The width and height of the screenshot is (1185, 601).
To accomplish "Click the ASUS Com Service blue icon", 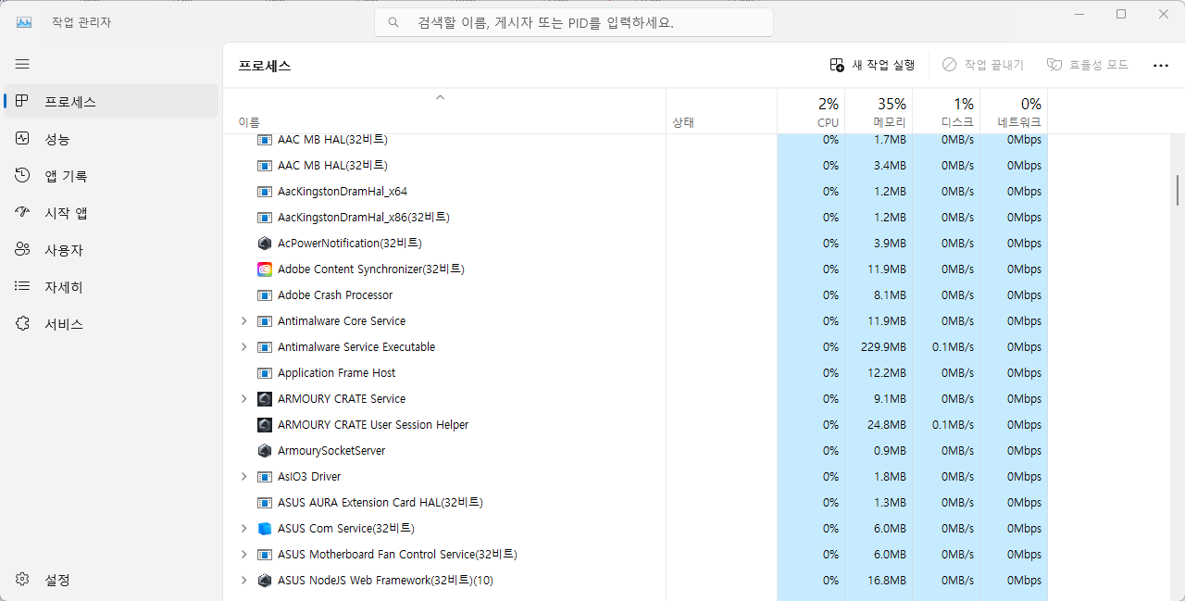I will click(x=265, y=529).
